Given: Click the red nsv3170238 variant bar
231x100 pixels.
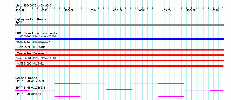Looking at the screenshot, I should 119,50.
